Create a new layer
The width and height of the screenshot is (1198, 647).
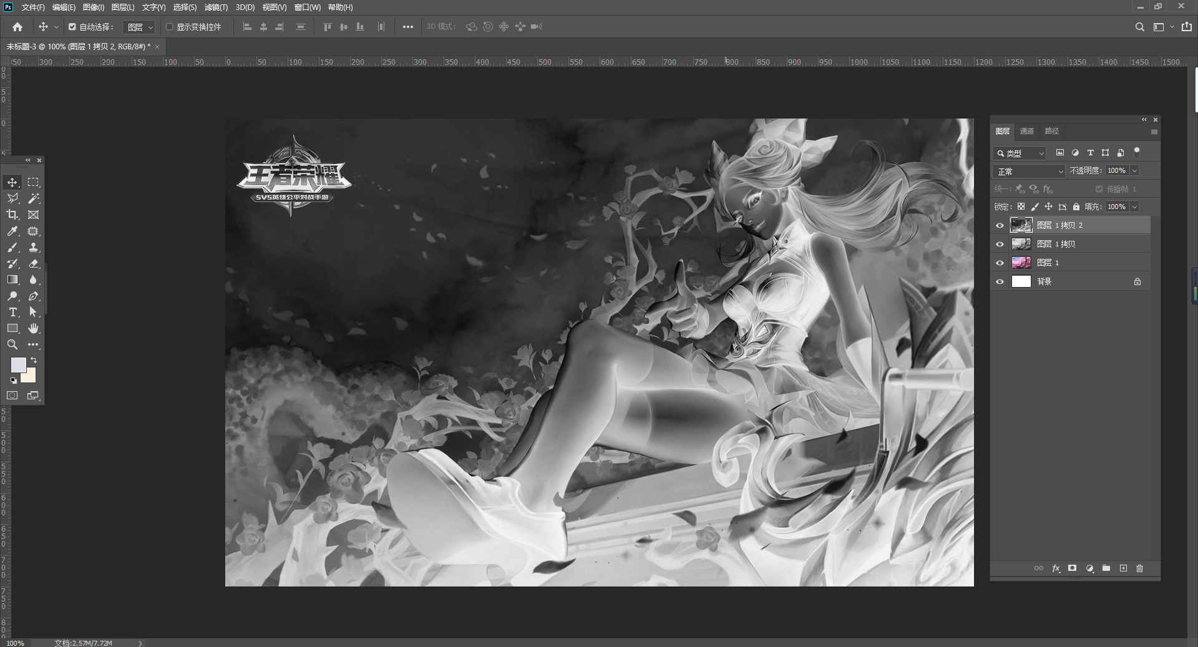click(x=1123, y=568)
